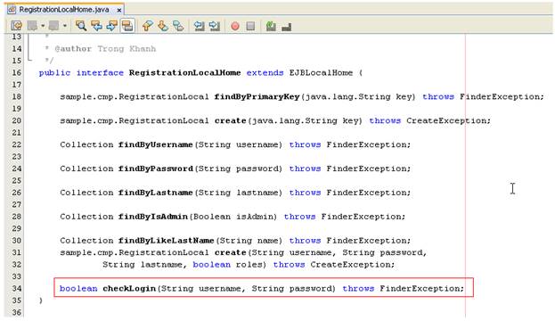Click line number 20 in the gutter

coord(17,120)
